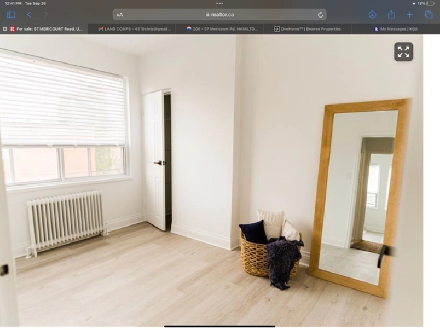The width and height of the screenshot is (440, 330).
Task: Add a new tab
Action: pos(410,15)
